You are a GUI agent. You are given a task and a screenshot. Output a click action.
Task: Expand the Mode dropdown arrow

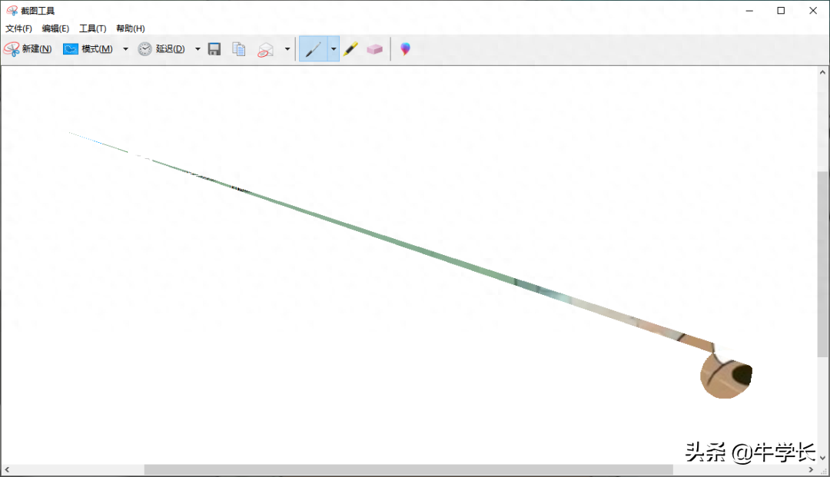pyautogui.click(x=125, y=49)
